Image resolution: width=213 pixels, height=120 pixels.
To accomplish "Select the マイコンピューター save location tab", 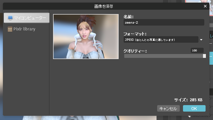I will pyautogui.click(x=26, y=18).
